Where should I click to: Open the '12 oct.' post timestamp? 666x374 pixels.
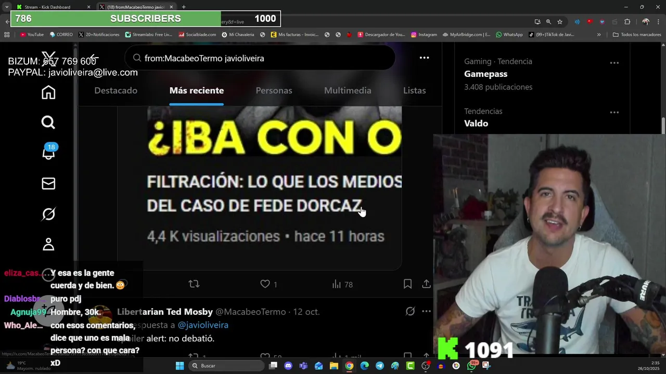306,312
